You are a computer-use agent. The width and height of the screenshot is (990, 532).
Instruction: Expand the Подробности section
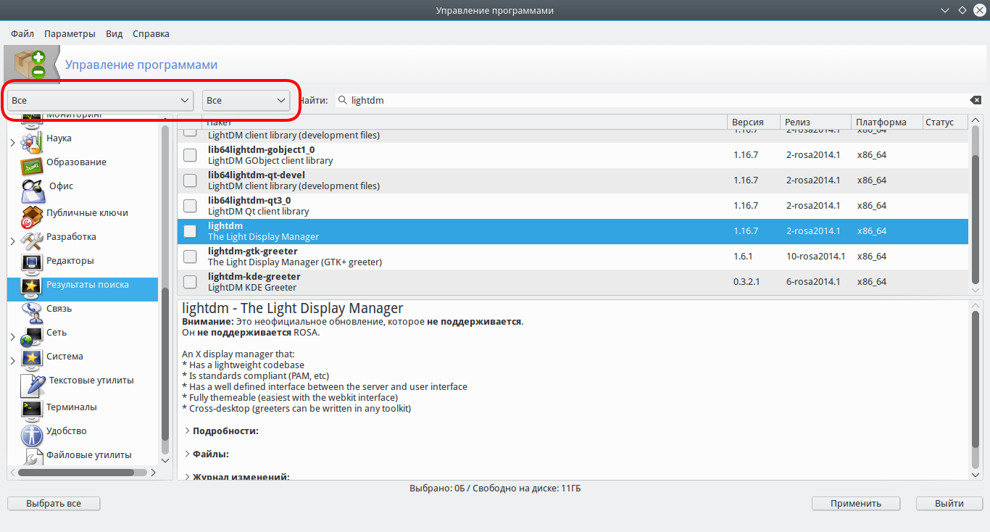point(187,431)
